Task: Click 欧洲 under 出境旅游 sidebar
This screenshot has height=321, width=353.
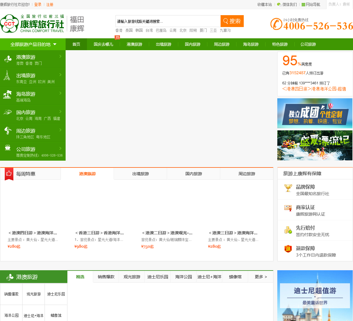Action: pos(42,82)
